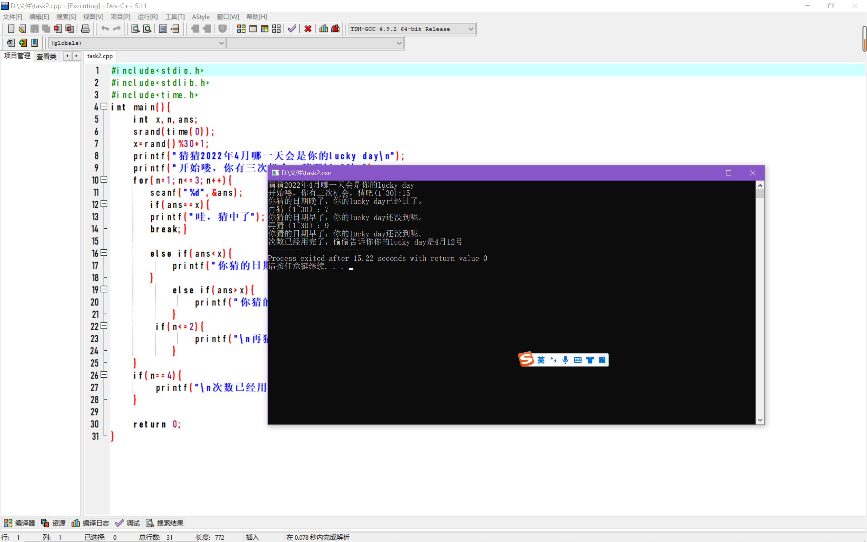Open the 运行[R] menu
Viewport: 867px width, 542px height.
pyautogui.click(x=147, y=17)
